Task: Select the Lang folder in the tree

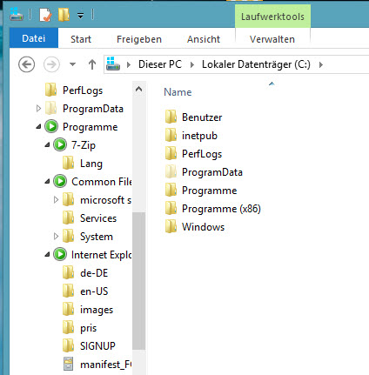Action: click(91, 164)
